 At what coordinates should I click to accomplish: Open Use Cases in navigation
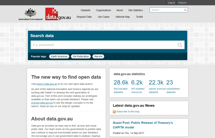tap(104, 17)
